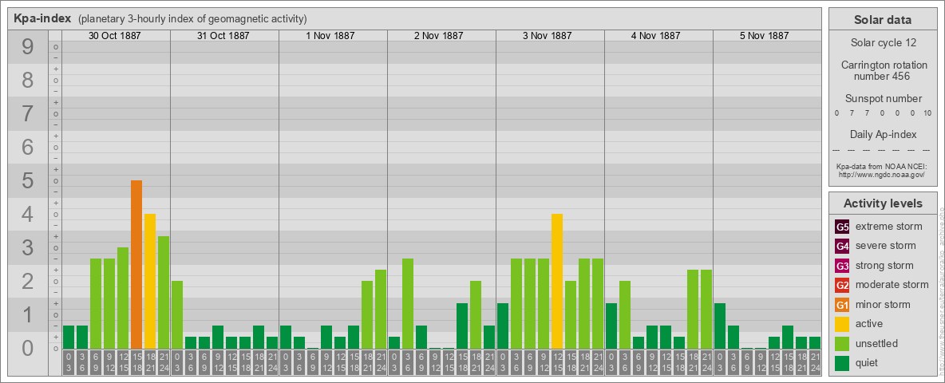The image size is (945, 383).
Task: Click the Kp scale number 9 label
Action: pos(27,47)
